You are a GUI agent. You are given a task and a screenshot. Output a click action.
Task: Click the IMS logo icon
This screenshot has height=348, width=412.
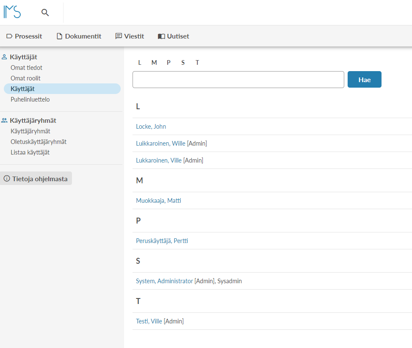point(12,12)
